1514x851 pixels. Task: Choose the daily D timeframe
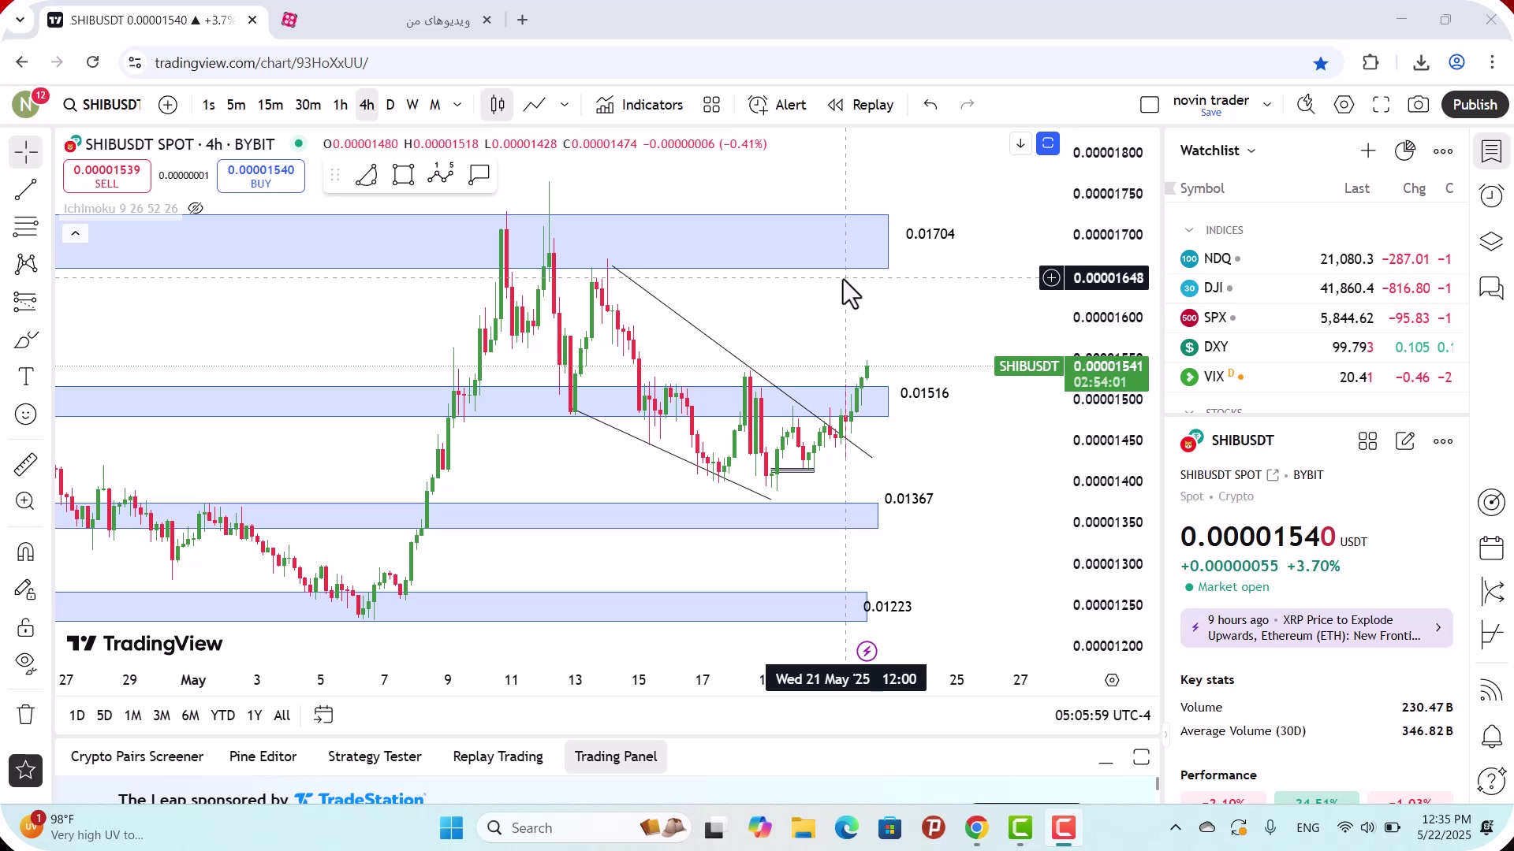click(x=390, y=105)
